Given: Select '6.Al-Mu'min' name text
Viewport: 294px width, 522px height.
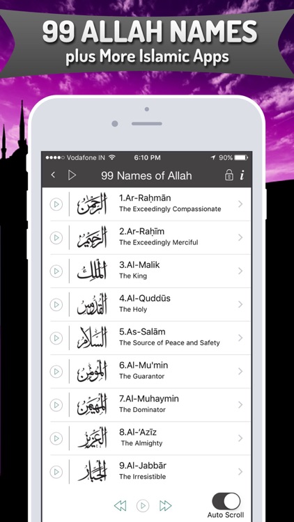Looking at the screenshot, I should tap(144, 365).
